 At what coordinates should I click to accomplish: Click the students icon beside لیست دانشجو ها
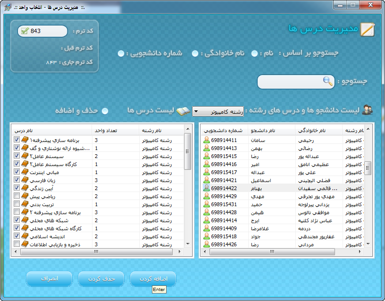pyautogui.click(x=367, y=110)
